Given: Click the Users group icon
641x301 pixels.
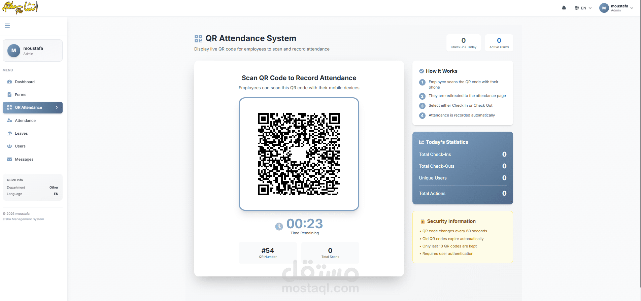Looking at the screenshot, I should point(9,146).
